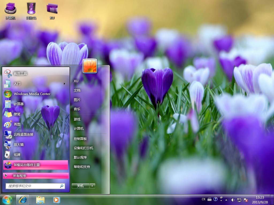Click the volume speaker tray icon
Viewport: 274px width, 205px height.
pos(233,200)
